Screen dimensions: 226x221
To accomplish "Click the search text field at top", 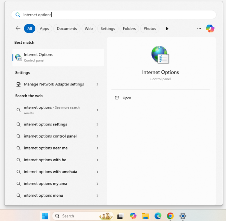I will click(x=115, y=15).
